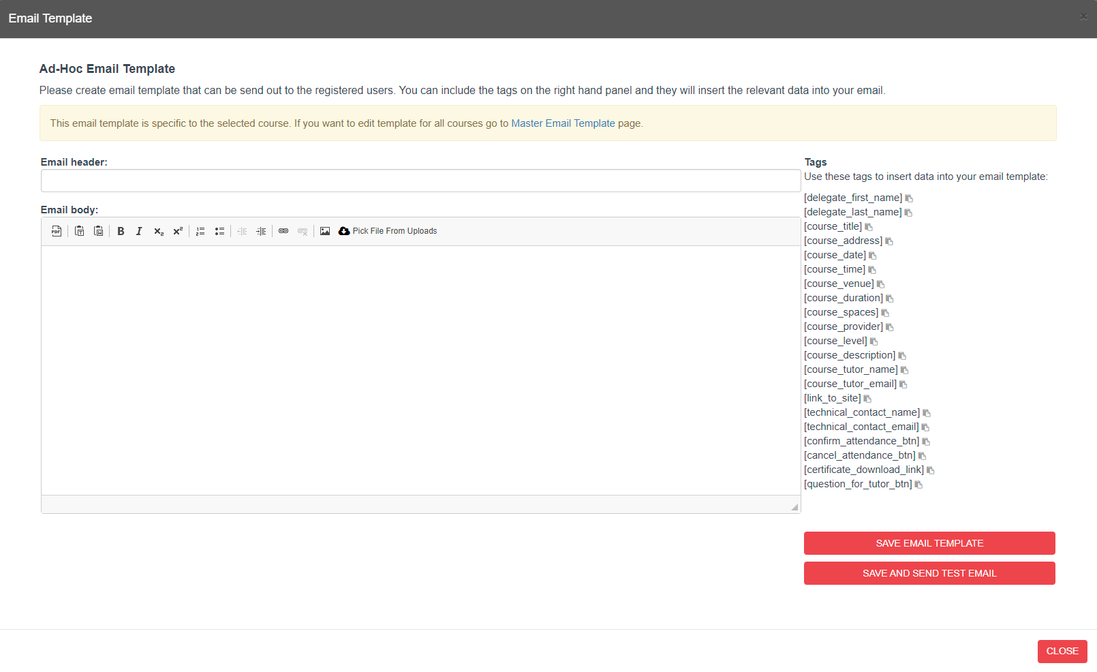Copy the [course_spaces] tag
Viewport: 1097px width, 672px height.
click(x=885, y=313)
